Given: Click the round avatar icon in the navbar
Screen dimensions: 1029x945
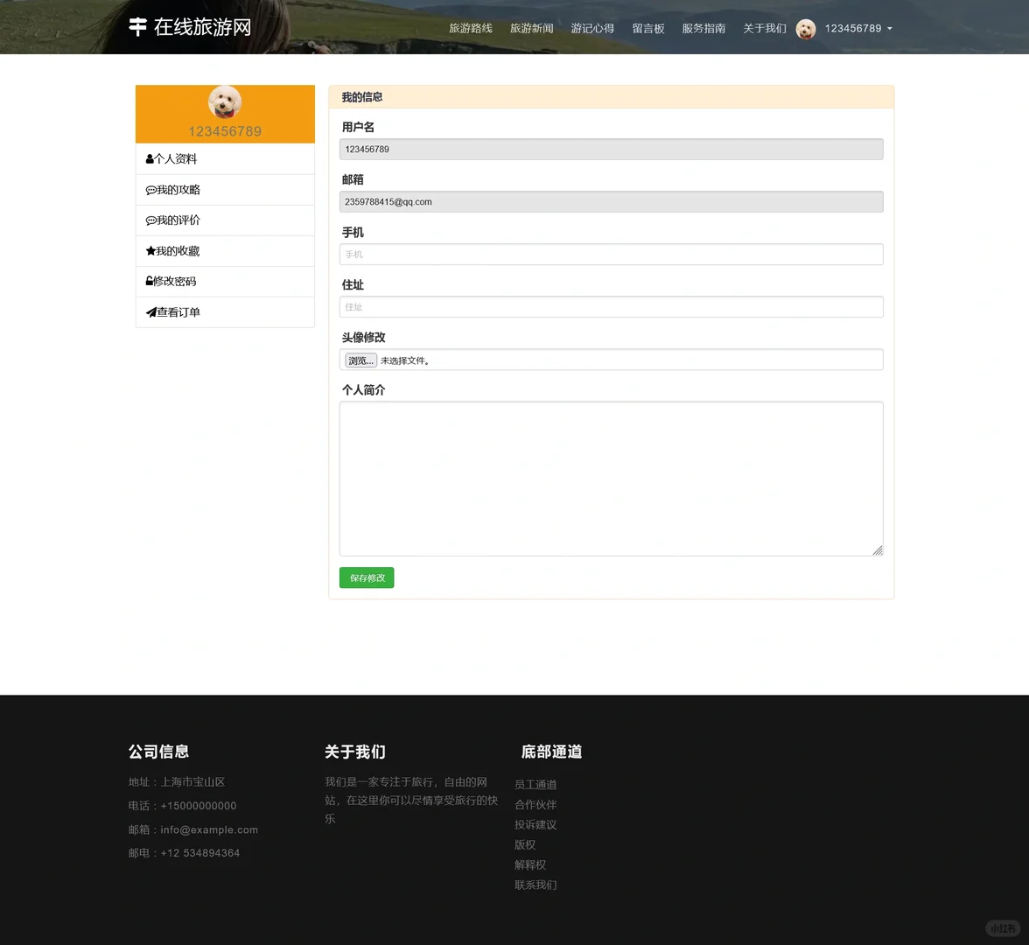Looking at the screenshot, I should (x=805, y=28).
